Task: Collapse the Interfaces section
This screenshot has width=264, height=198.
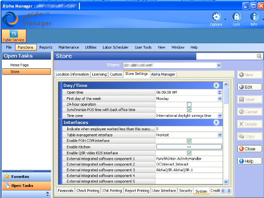Action: pos(216,122)
